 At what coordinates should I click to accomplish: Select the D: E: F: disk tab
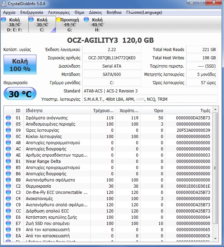[14, 24]
